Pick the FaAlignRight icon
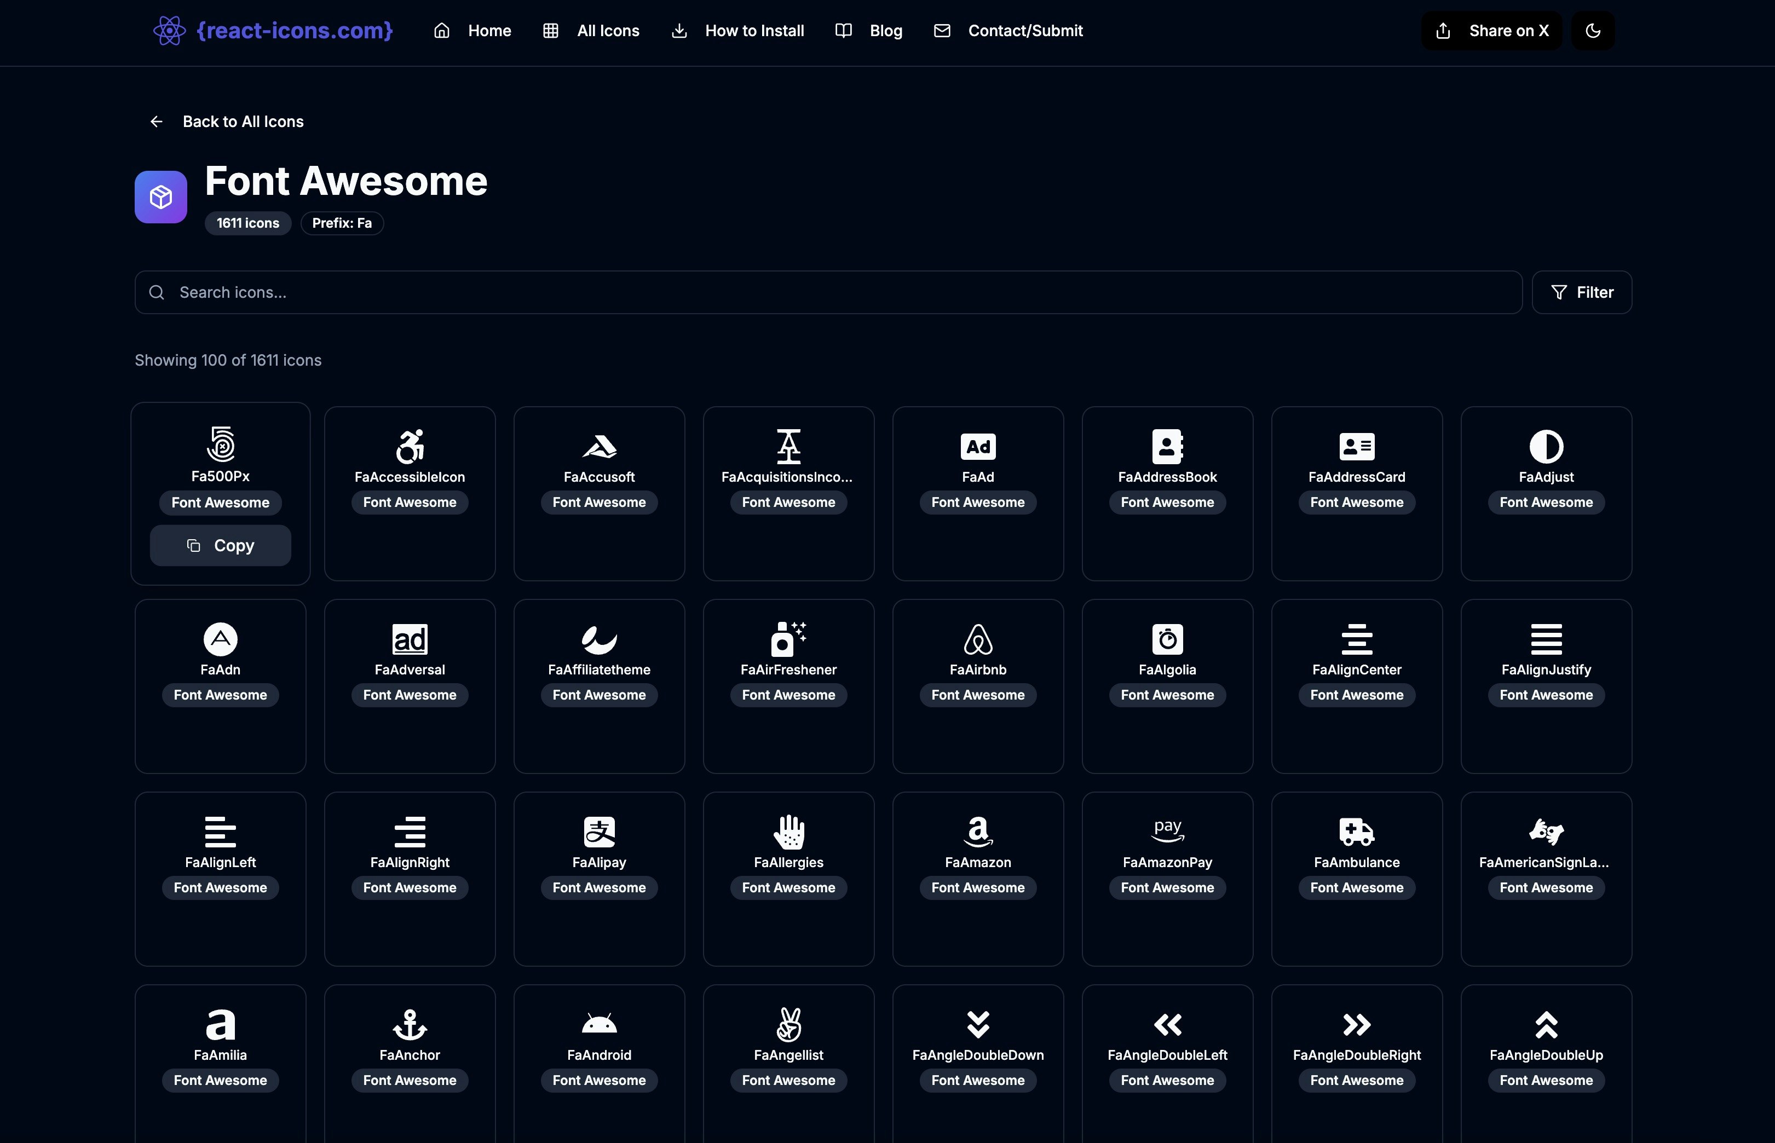The image size is (1775, 1143). pos(410,832)
